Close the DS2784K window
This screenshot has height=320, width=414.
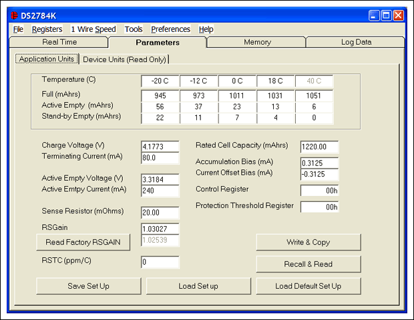(398, 15)
